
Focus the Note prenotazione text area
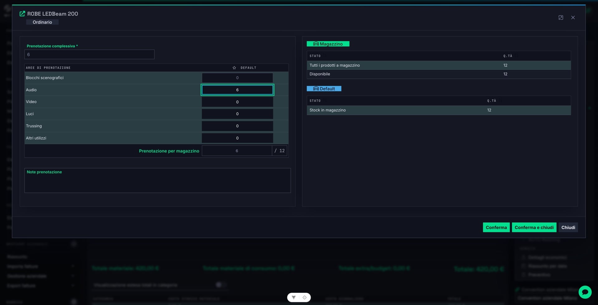click(158, 181)
